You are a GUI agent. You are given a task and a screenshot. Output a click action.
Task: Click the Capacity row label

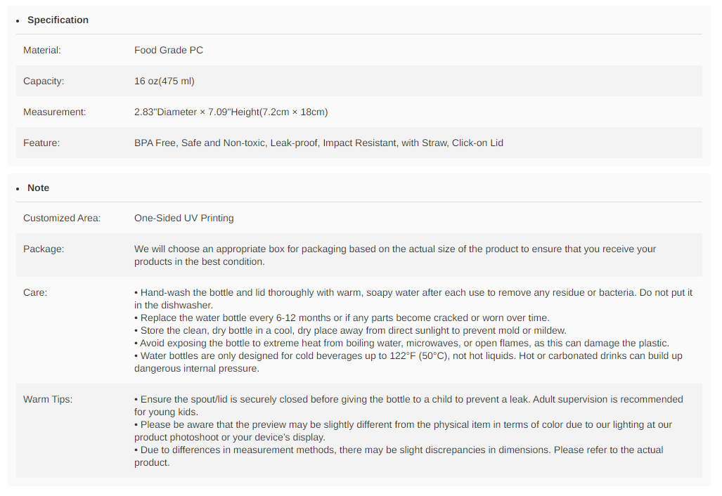point(44,81)
